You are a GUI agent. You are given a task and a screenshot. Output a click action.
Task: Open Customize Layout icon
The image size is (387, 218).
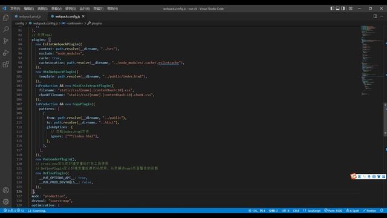(351, 8)
